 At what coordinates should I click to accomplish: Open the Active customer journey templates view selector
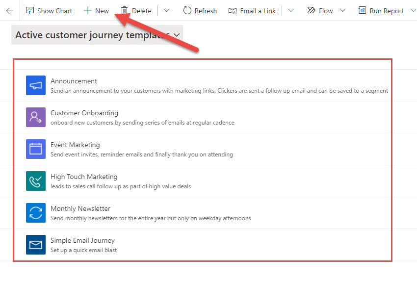[97, 35]
